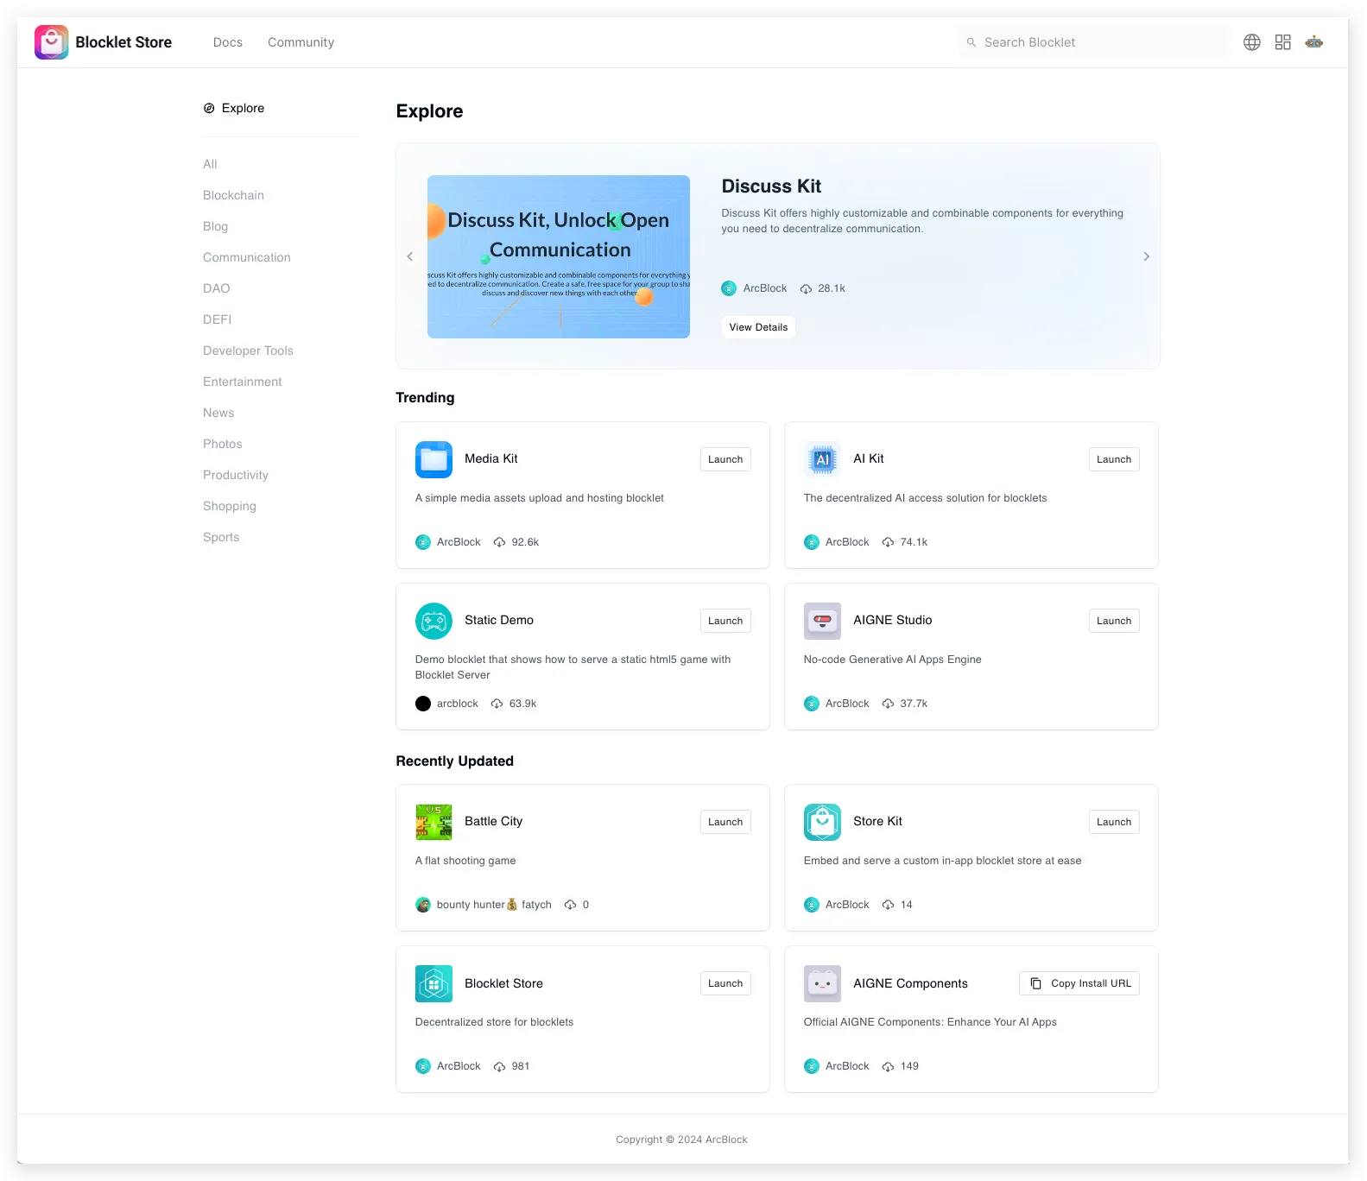
Task: Click the Media Kit folder icon
Action: [x=434, y=459]
